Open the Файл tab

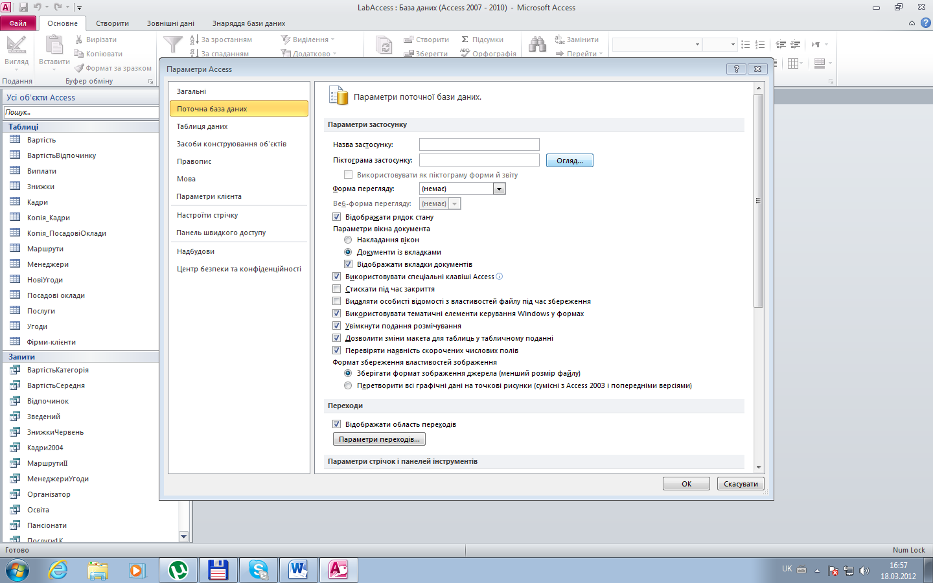(x=18, y=23)
